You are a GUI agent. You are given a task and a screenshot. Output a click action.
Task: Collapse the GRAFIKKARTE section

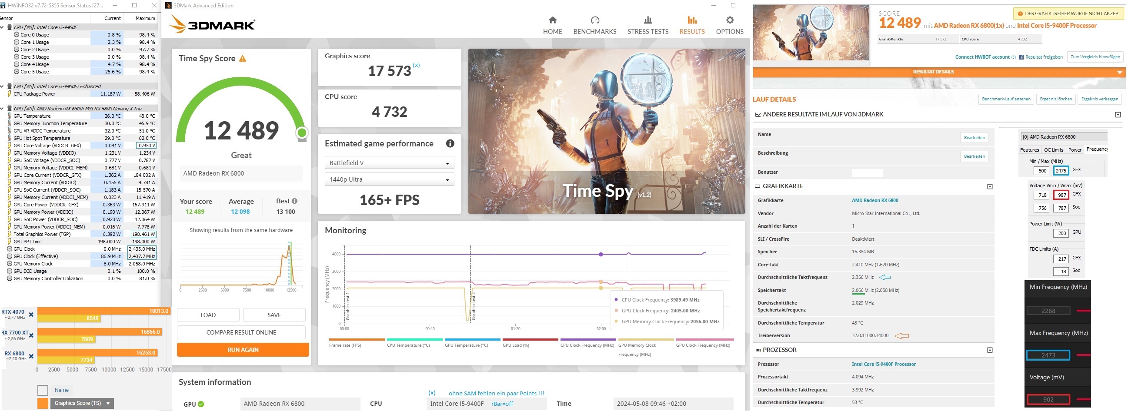point(990,187)
